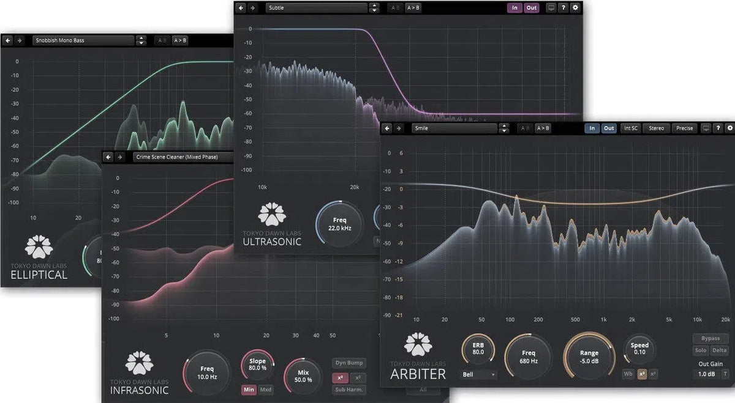Click the display icon in Arbiter toolbar
The width and height of the screenshot is (735, 403).
[706, 128]
